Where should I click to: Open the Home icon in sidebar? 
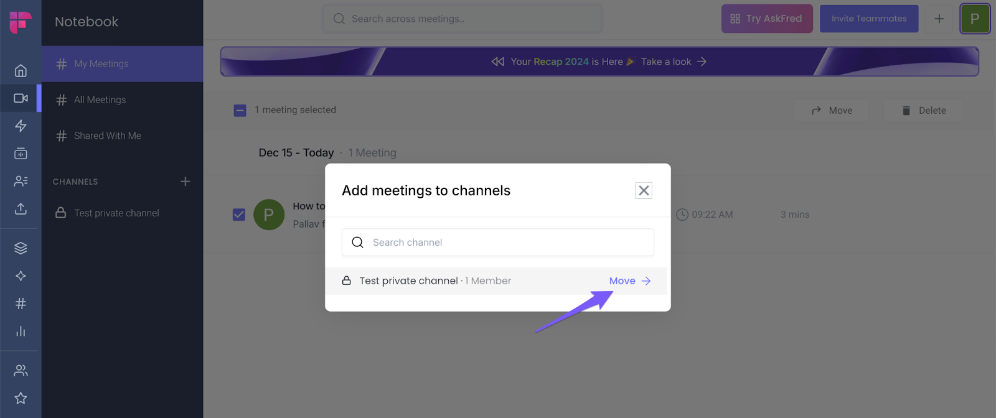(x=21, y=70)
